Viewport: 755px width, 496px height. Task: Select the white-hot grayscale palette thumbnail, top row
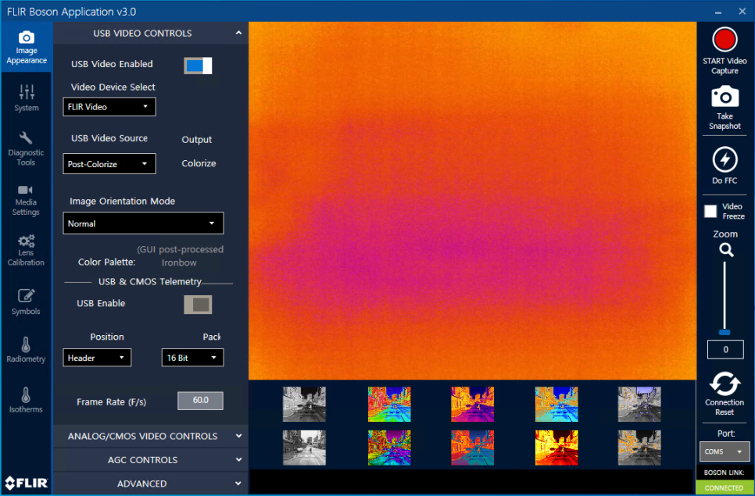click(x=304, y=404)
